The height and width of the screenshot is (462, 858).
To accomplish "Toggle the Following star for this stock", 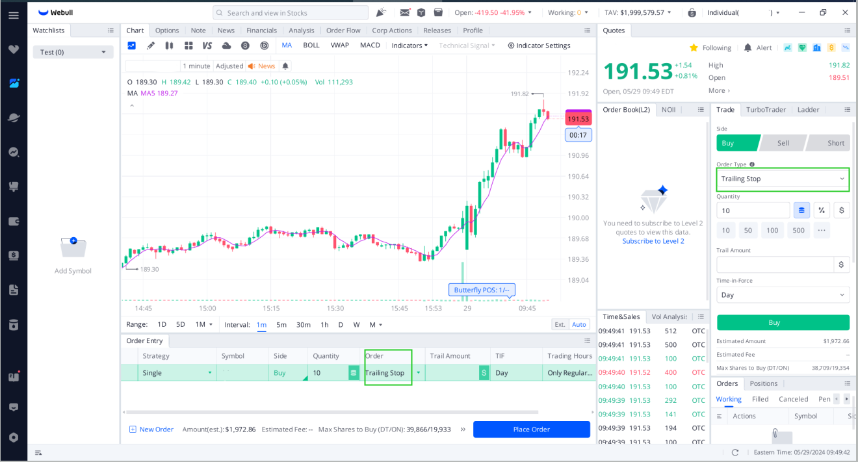I will [694, 47].
